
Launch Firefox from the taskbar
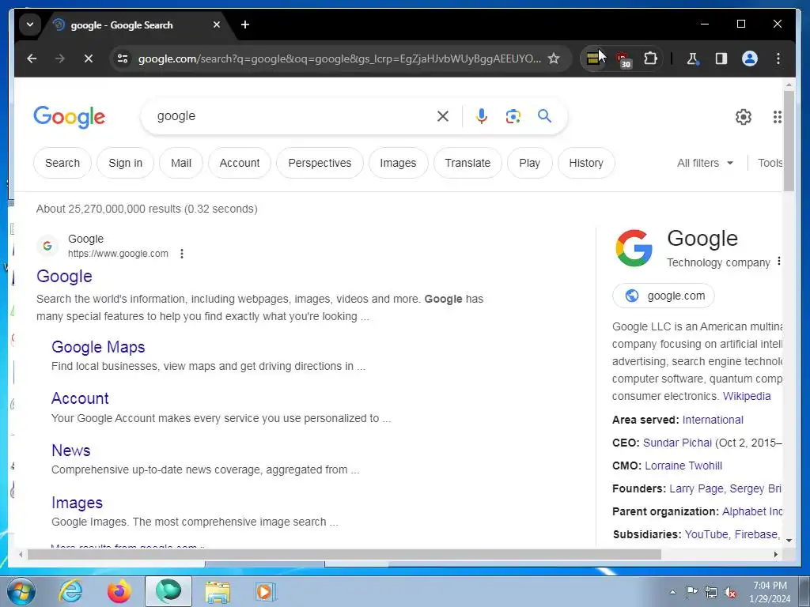119,591
